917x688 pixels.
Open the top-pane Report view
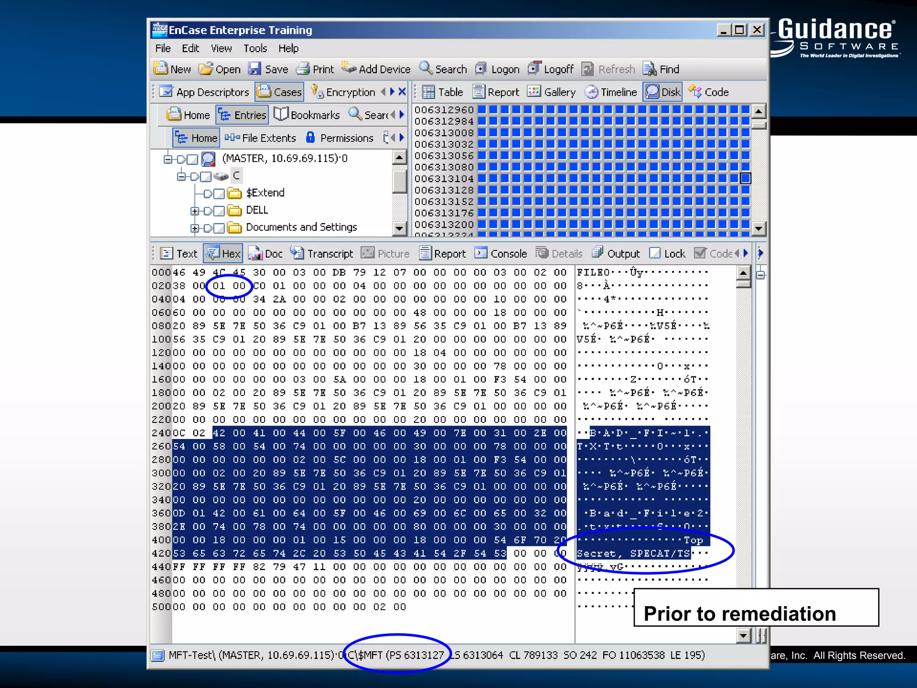(x=496, y=92)
